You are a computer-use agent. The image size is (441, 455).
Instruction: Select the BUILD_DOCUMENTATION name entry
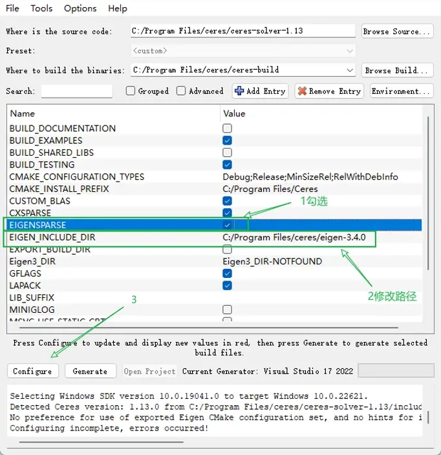(63, 128)
